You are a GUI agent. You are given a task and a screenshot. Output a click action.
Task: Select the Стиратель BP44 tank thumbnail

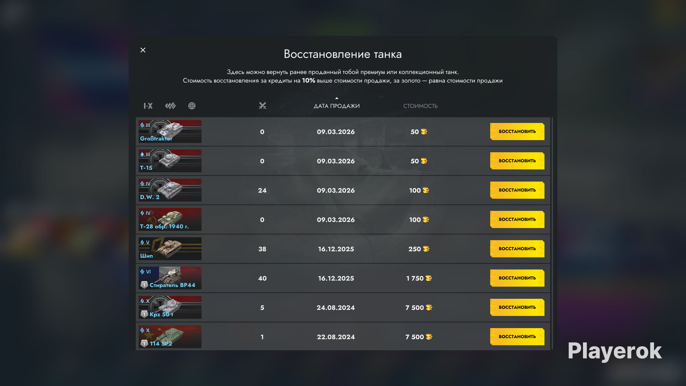click(170, 278)
